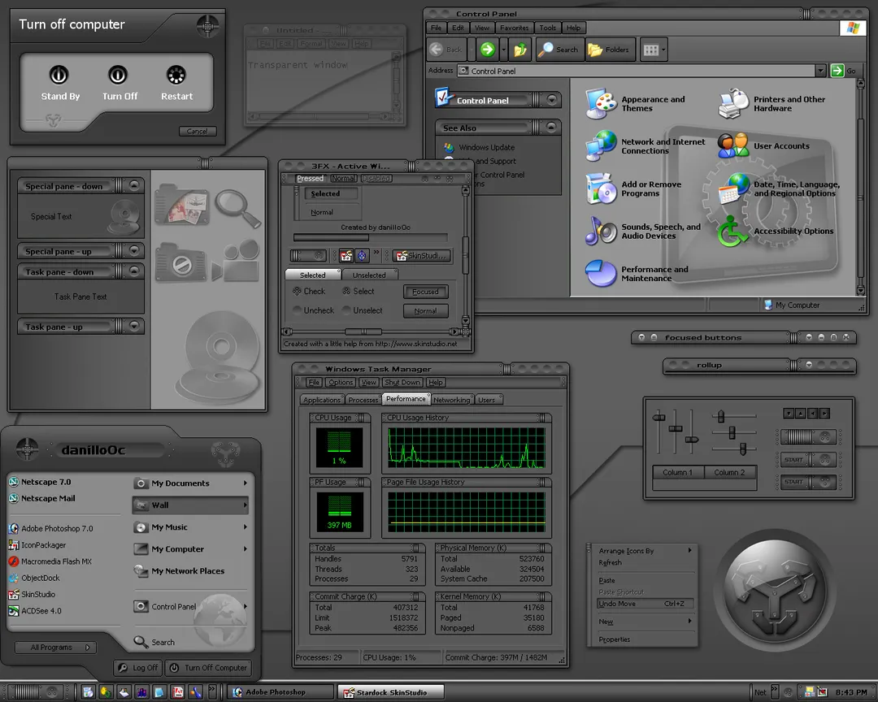Choose Properties from the context menu
Screen dimensions: 878x702
[x=615, y=639]
